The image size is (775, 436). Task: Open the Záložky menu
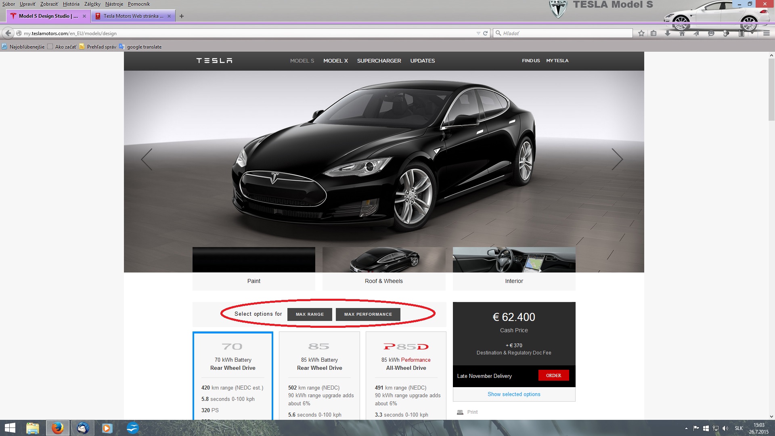[92, 4]
